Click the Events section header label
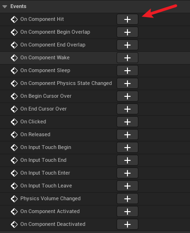 18,6
